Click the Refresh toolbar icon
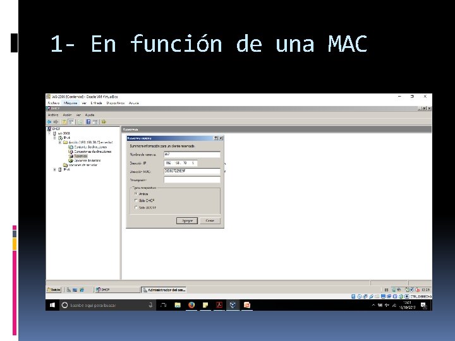The height and width of the screenshot is (341, 455). [80, 122]
